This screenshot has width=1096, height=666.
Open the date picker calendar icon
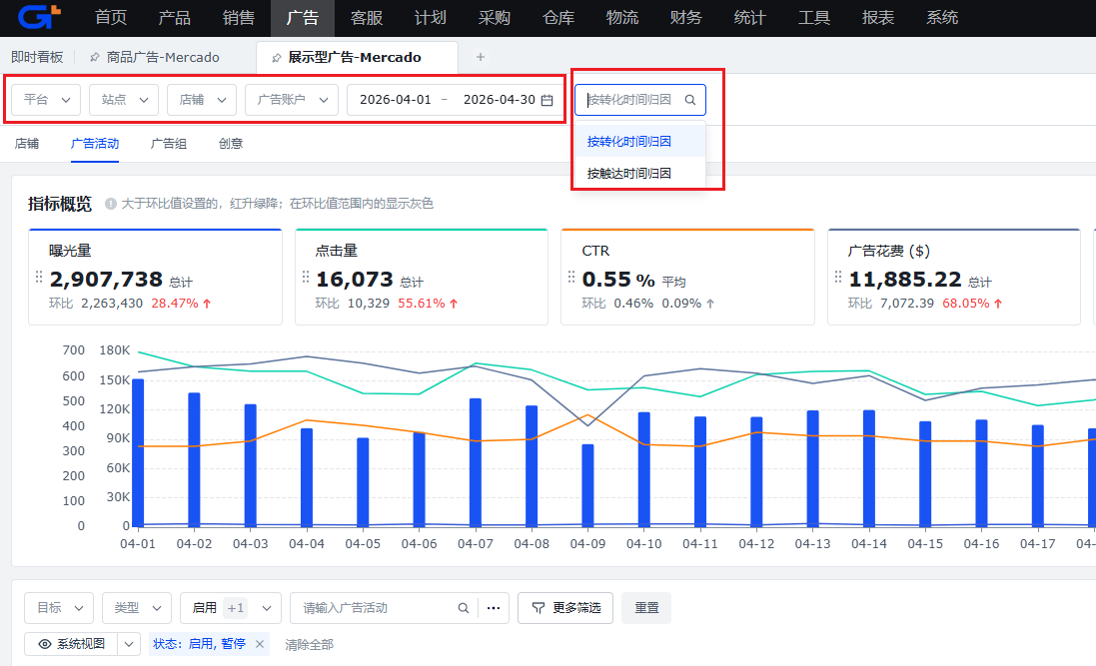[x=548, y=101]
